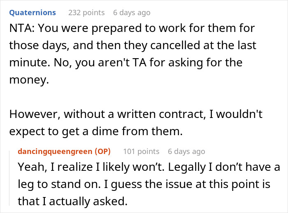Click the line starting "leg to stand on."

144,184
